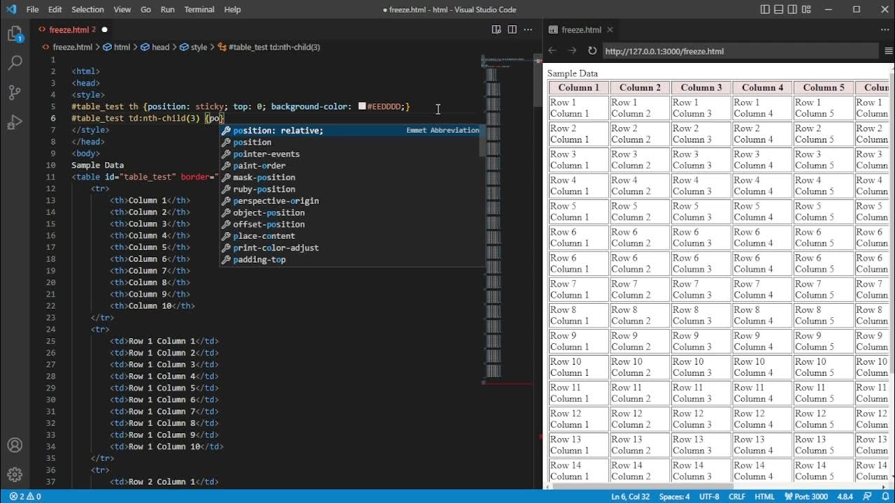
Task: Open the Manage gear icon
Action: pyautogui.click(x=15, y=474)
